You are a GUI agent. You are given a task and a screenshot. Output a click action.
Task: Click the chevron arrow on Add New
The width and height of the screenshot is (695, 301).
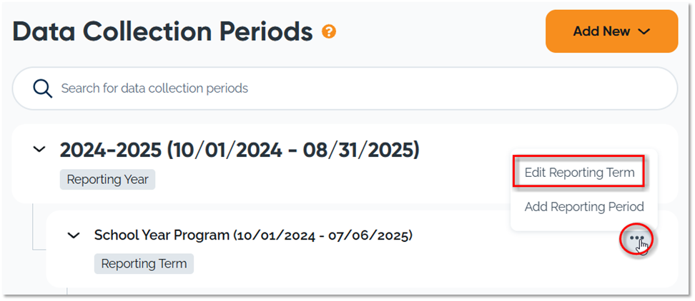pyautogui.click(x=644, y=31)
